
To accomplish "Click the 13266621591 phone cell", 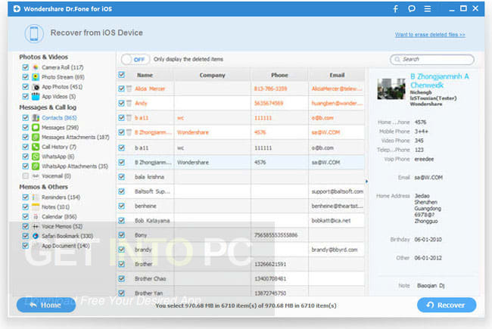I will pyautogui.click(x=279, y=264).
